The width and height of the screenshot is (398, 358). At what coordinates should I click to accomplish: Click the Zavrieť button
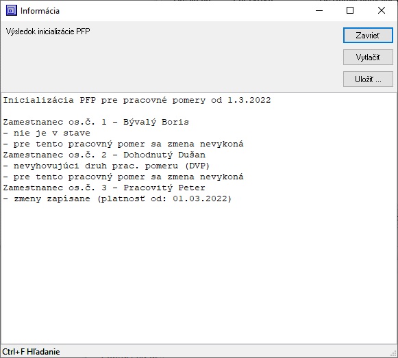[x=368, y=36]
